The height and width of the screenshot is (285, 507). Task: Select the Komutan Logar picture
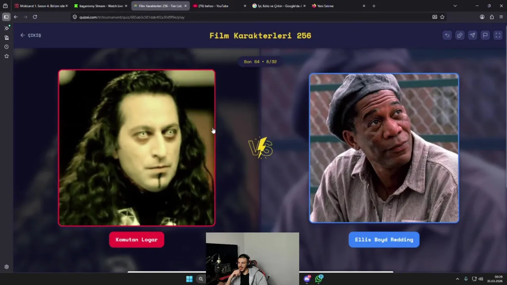pos(137,148)
